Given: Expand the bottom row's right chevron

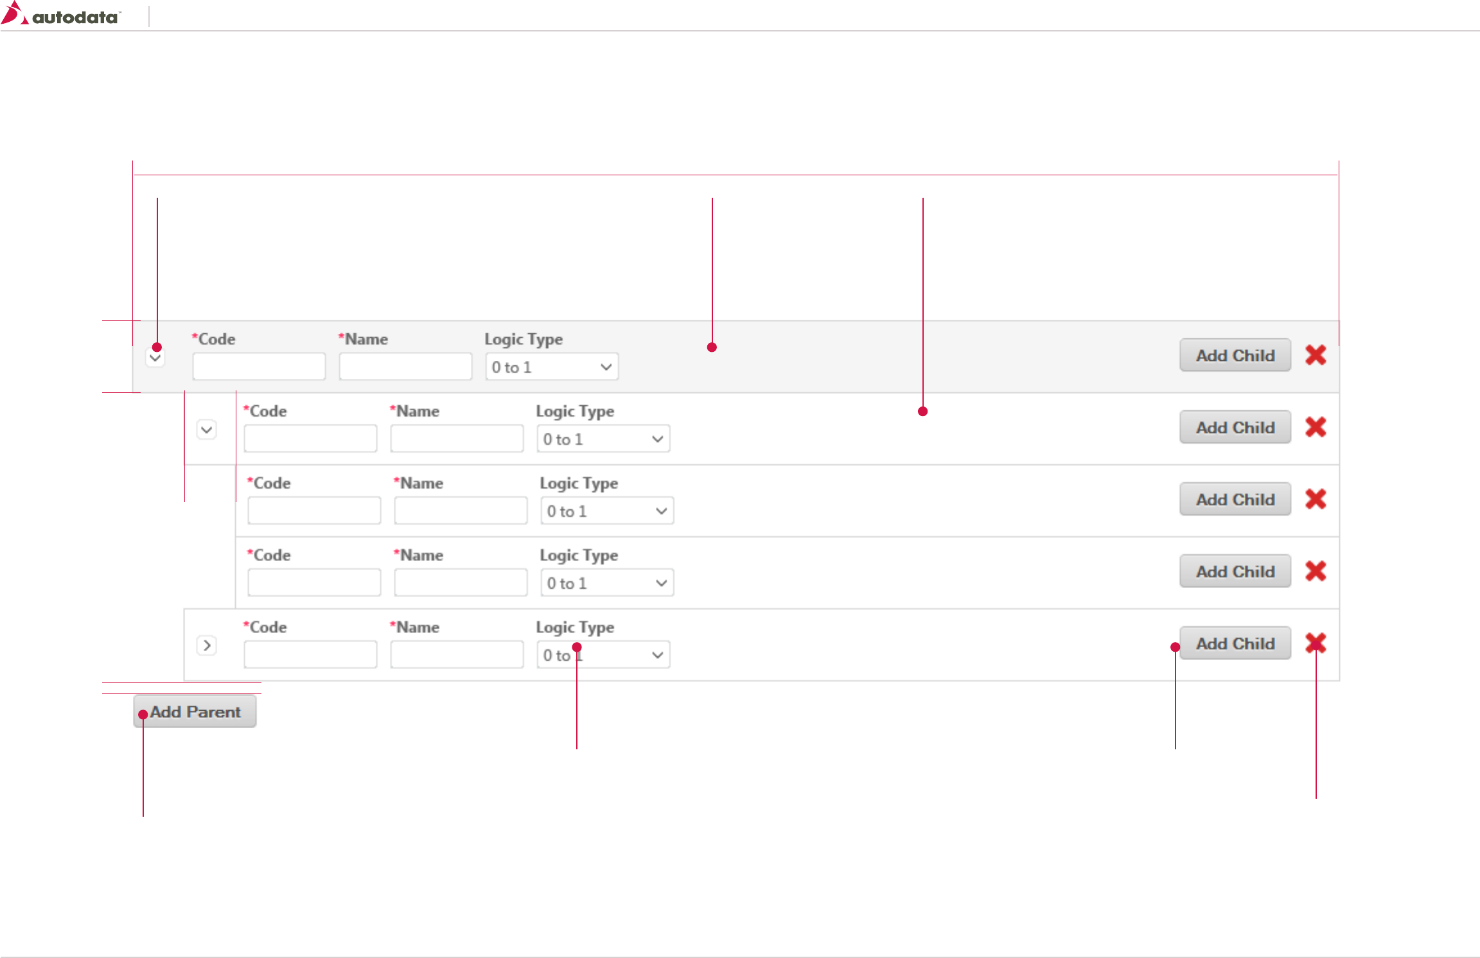Looking at the screenshot, I should (206, 645).
